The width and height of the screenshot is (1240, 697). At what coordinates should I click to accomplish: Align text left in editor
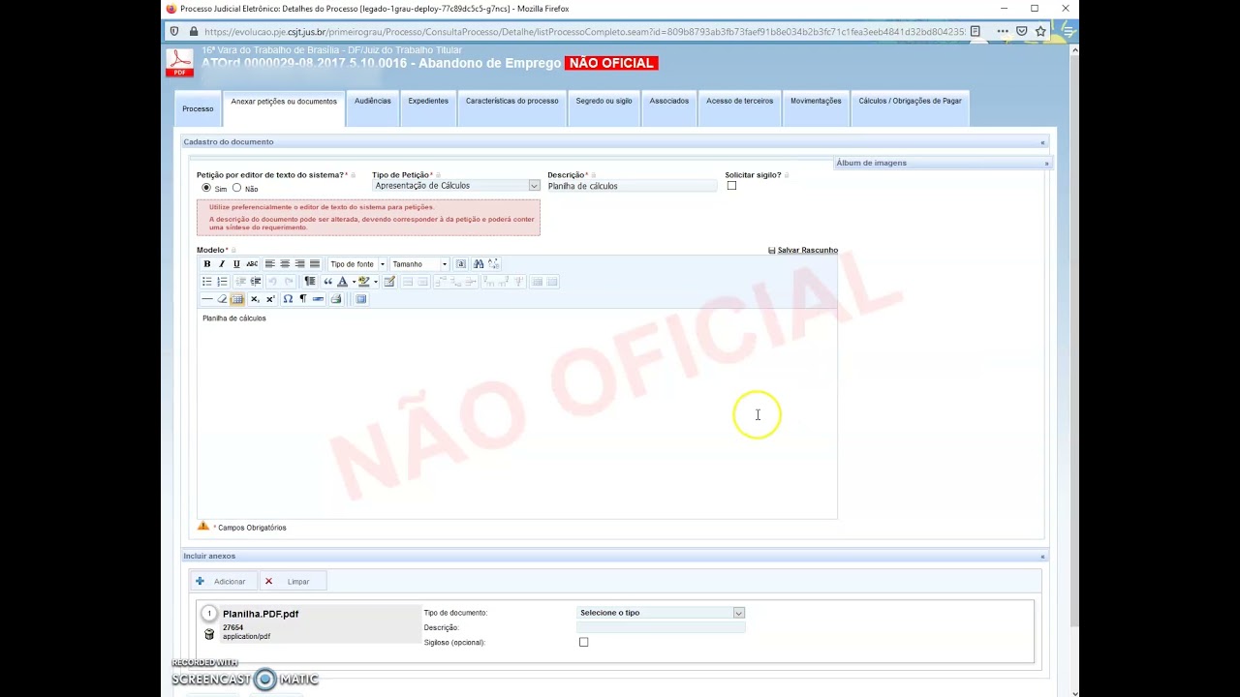(270, 264)
